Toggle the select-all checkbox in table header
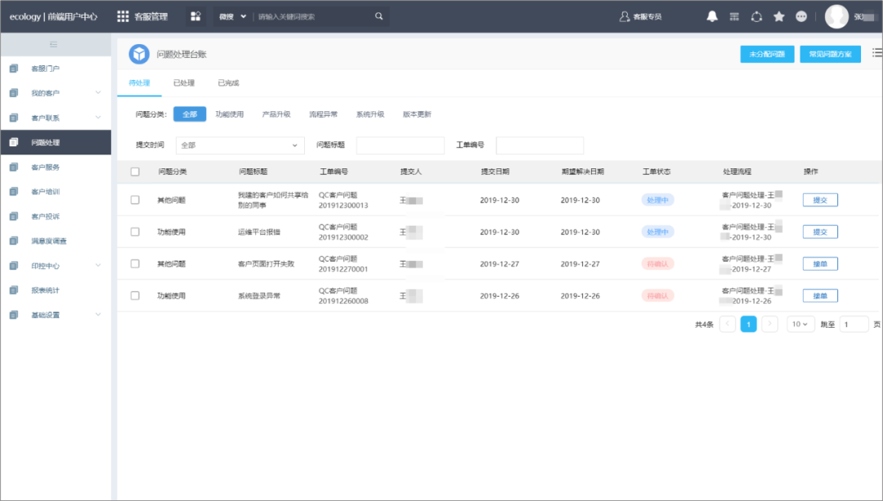883x501 pixels. [135, 172]
